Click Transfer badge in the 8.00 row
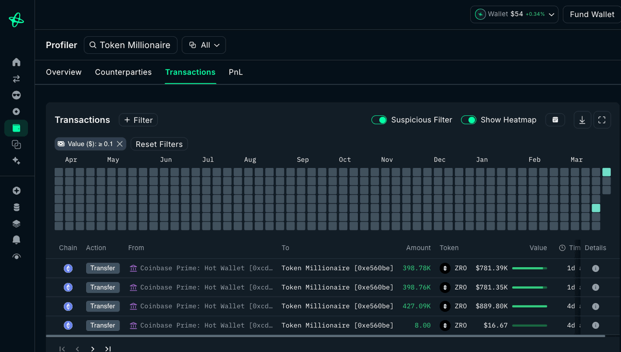The image size is (621, 352). 102,325
